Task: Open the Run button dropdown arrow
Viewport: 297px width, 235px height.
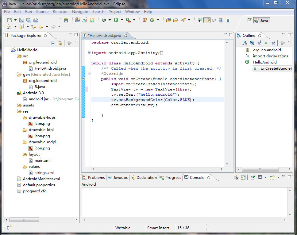Action: tap(122, 20)
